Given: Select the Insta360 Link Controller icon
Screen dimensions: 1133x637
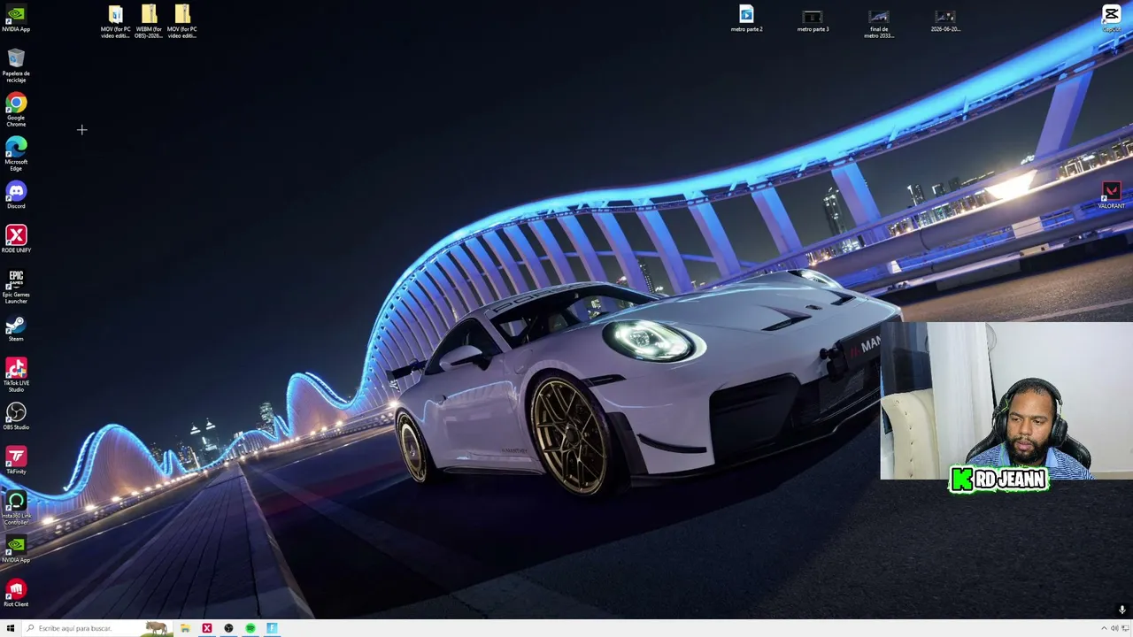Looking at the screenshot, I should (x=16, y=509).
